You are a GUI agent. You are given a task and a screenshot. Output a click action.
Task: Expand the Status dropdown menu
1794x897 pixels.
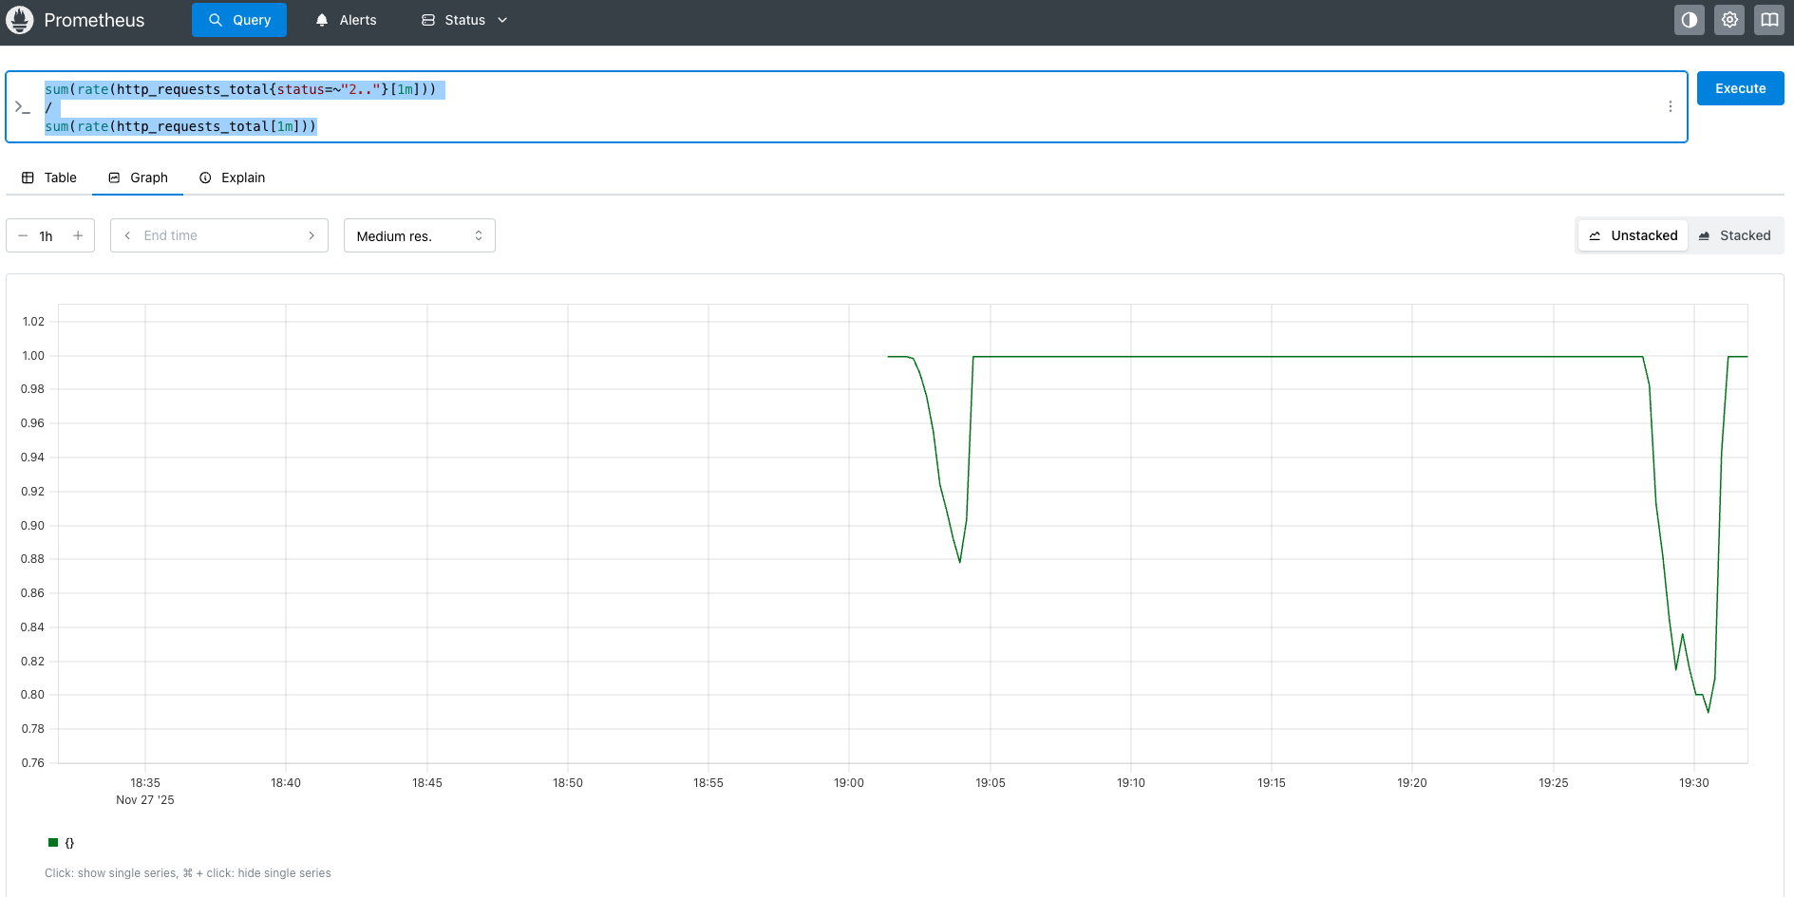(464, 20)
